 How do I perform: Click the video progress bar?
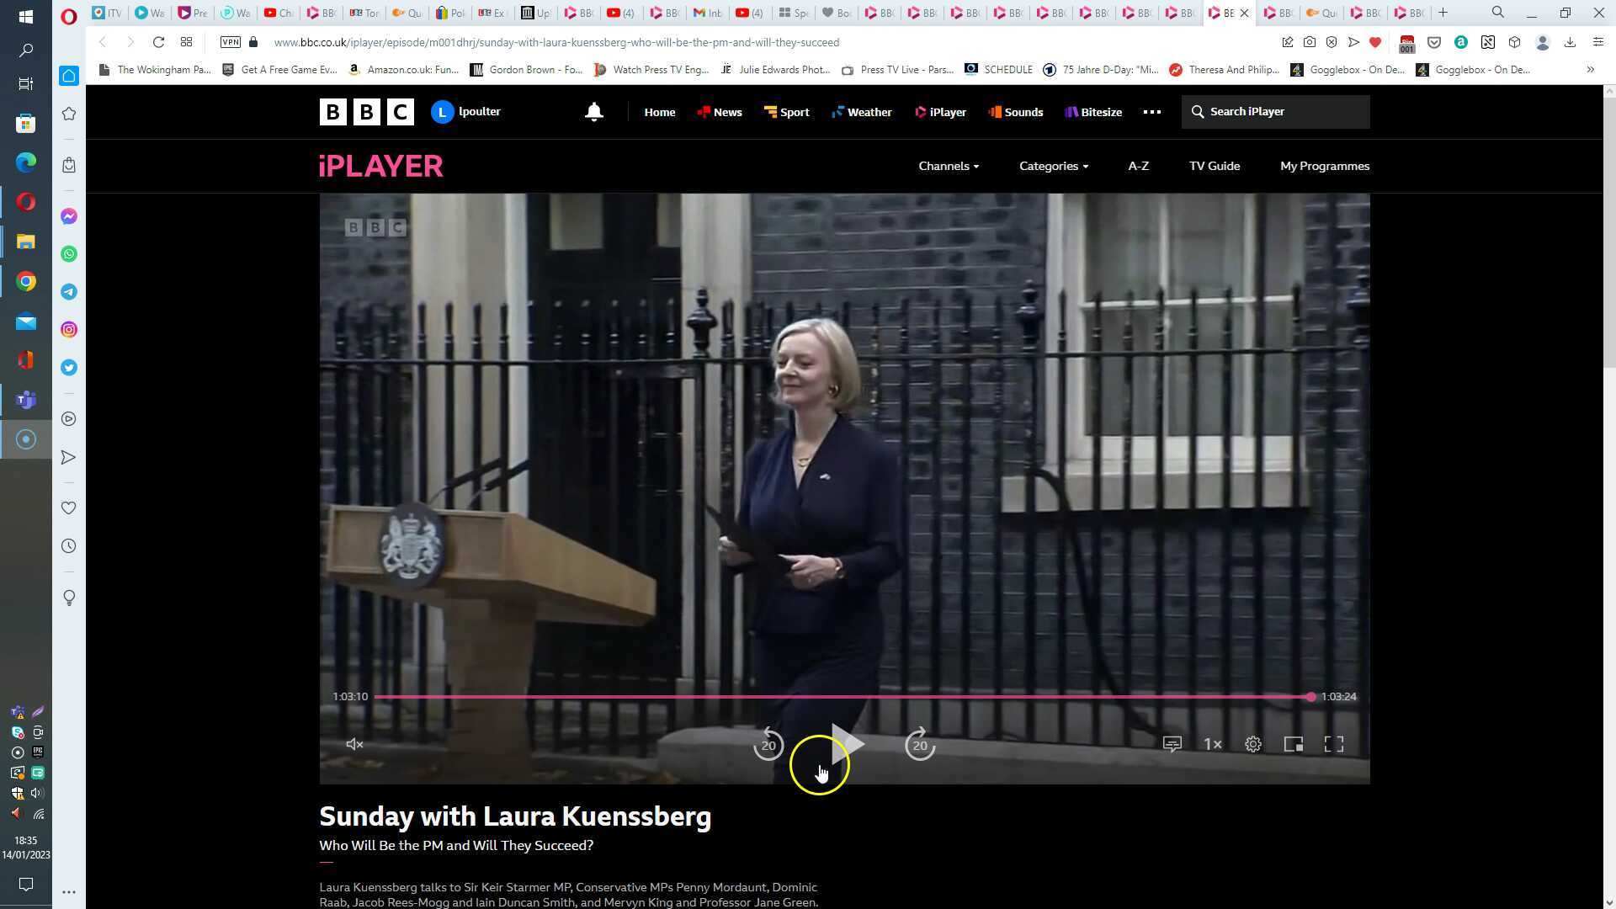click(842, 697)
